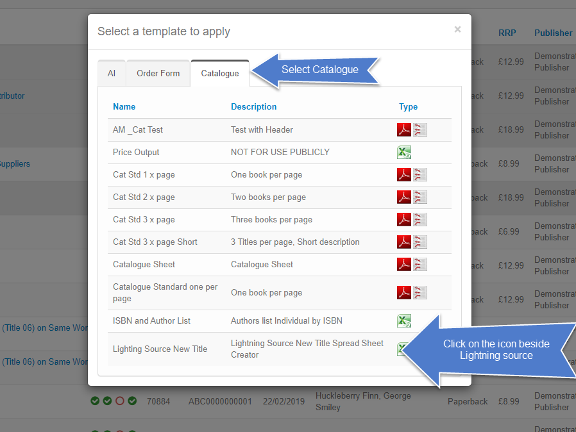The width and height of the screenshot is (576, 432).
Task: Click the Description column header
Action: click(x=254, y=107)
